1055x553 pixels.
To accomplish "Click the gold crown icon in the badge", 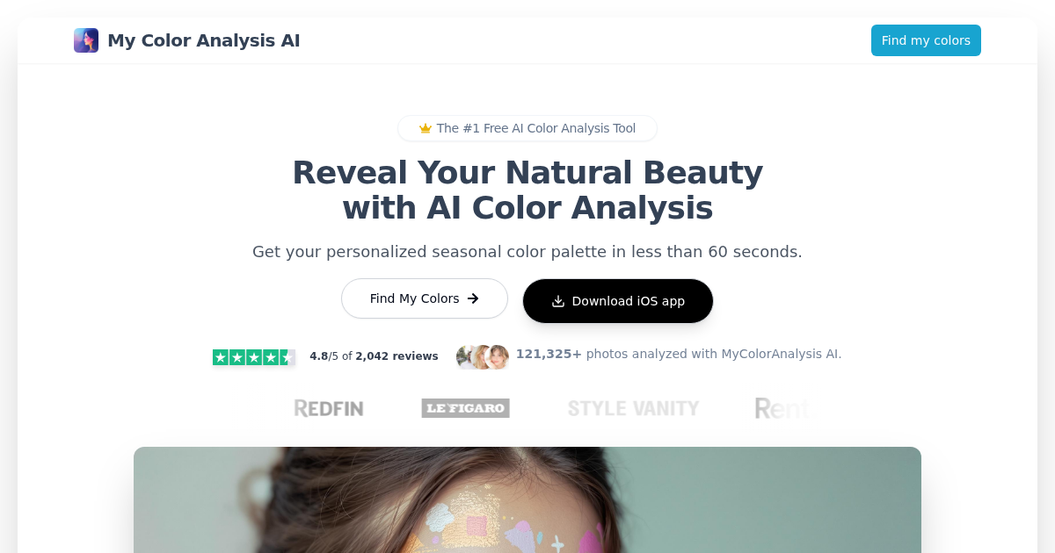I will pyautogui.click(x=426, y=128).
